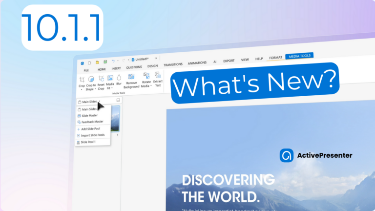Switch to the Untitled1* document tab

click(x=141, y=59)
